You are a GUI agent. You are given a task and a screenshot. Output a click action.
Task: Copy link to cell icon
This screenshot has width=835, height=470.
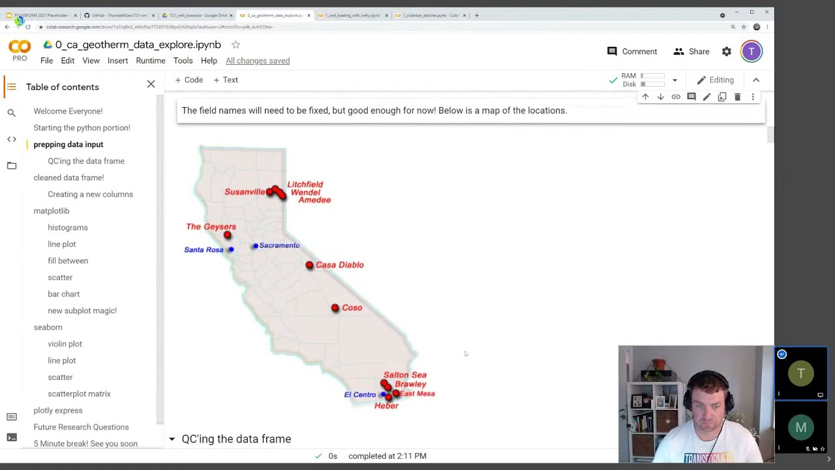point(676,97)
